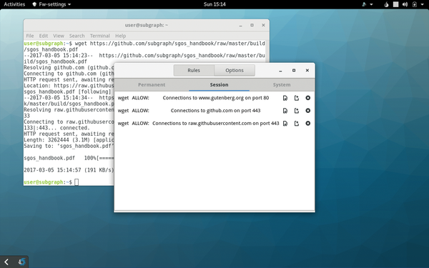
Task: Click the white square indicator in top bar
Action: point(395,4)
